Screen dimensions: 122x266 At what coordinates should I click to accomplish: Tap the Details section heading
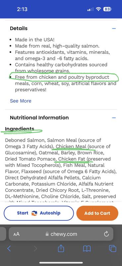[19, 28]
